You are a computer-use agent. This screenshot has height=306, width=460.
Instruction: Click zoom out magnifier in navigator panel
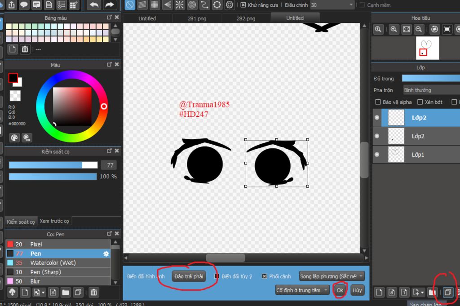[419, 29]
